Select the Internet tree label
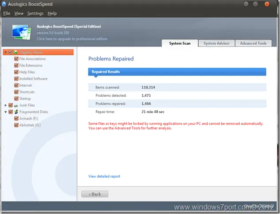This screenshot has height=214, width=280. [x=25, y=85]
